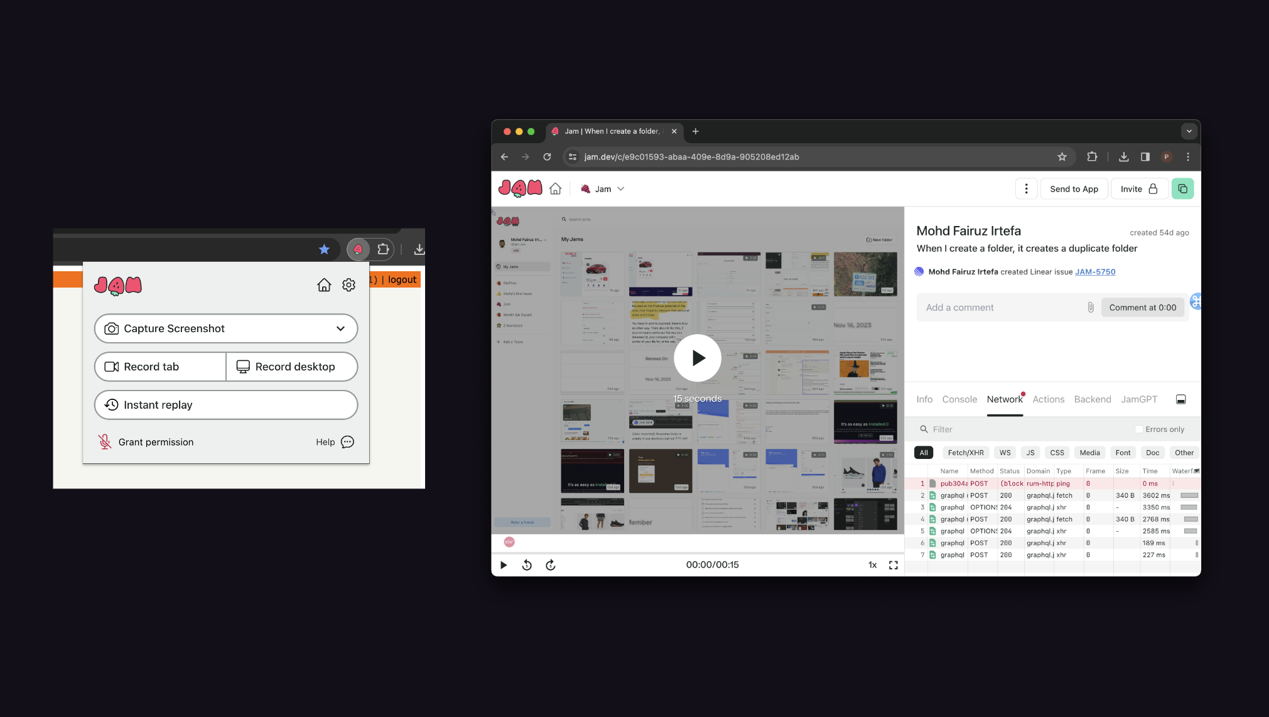Click the attachment paperclip in comment box
This screenshot has width=1269, height=717.
coord(1091,308)
